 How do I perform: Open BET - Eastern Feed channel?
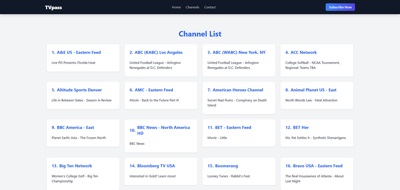[233, 127]
